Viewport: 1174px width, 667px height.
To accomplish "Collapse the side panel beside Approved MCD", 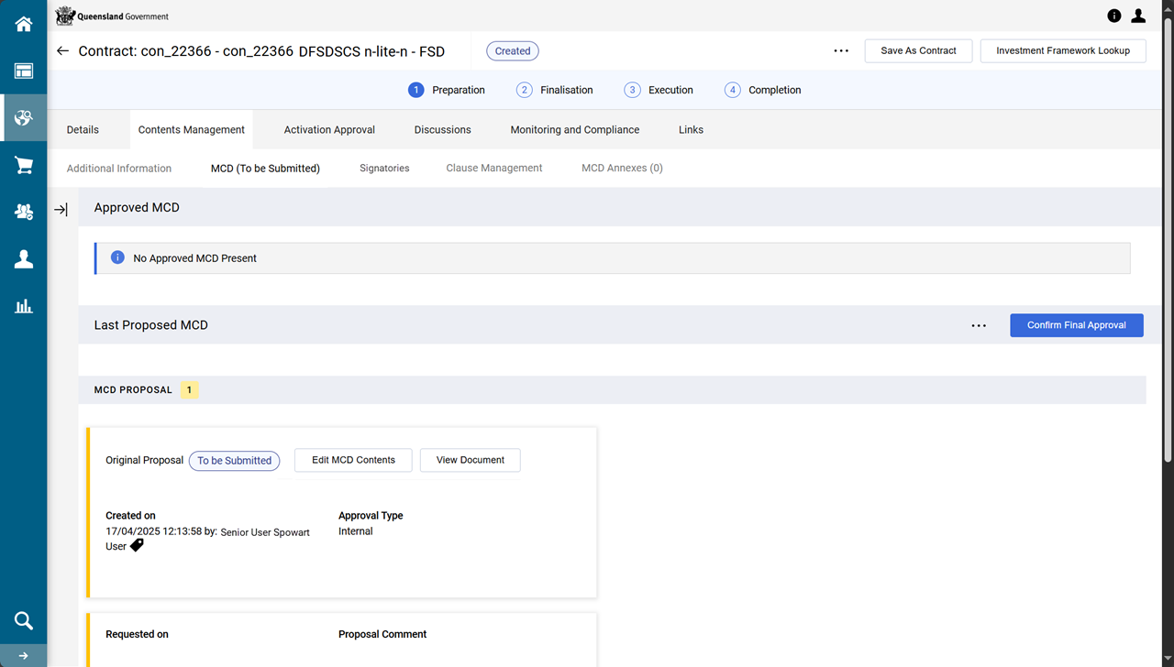I will pos(61,210).
